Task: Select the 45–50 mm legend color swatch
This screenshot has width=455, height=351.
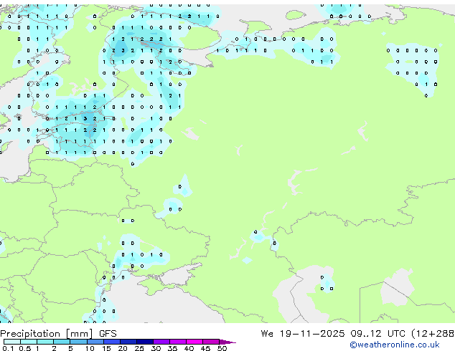Action: (x=211, y=342)
